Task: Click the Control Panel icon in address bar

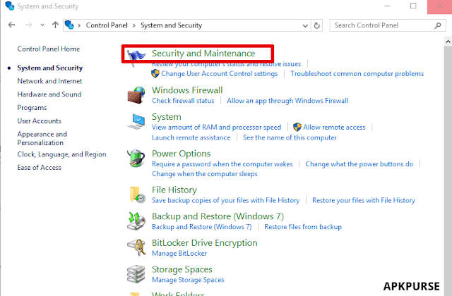Action: point(69,25)
